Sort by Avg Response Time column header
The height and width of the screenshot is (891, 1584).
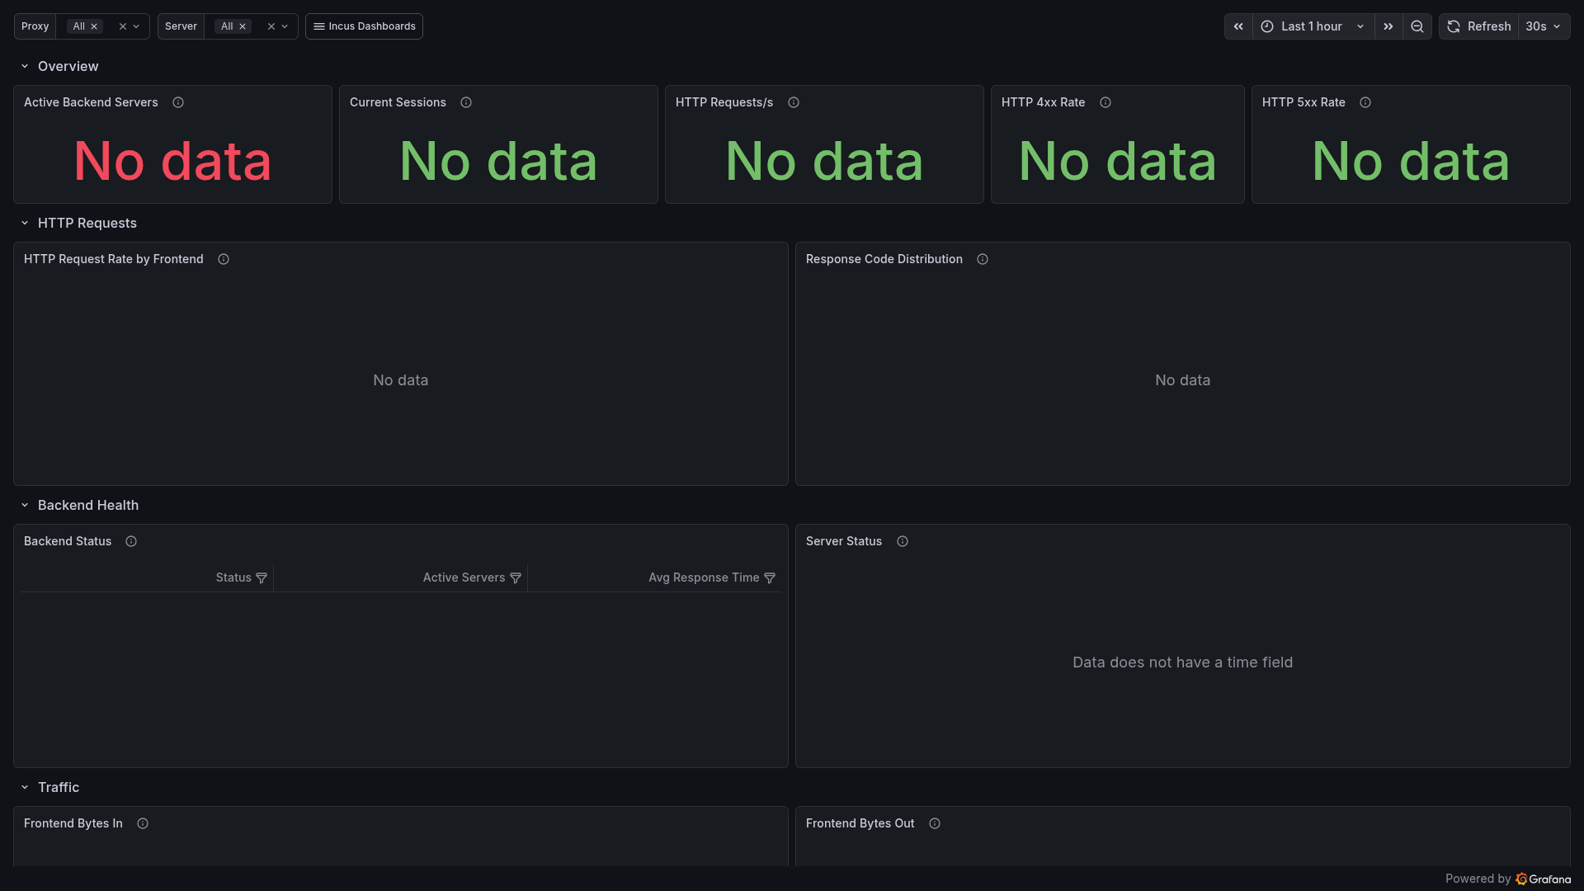(704, 577)
